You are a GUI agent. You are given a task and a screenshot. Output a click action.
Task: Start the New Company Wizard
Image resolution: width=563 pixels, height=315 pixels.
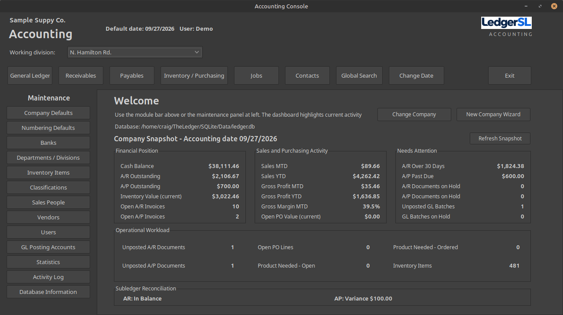coord(494,115)
